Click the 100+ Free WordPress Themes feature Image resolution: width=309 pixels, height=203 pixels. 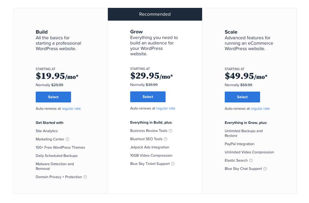tap(60, 148)
